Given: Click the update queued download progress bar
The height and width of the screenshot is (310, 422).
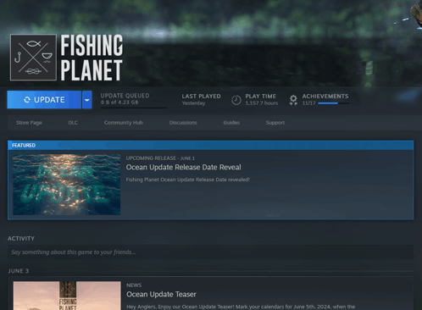Looking at the screenshot, I should [x=134, y=108].
